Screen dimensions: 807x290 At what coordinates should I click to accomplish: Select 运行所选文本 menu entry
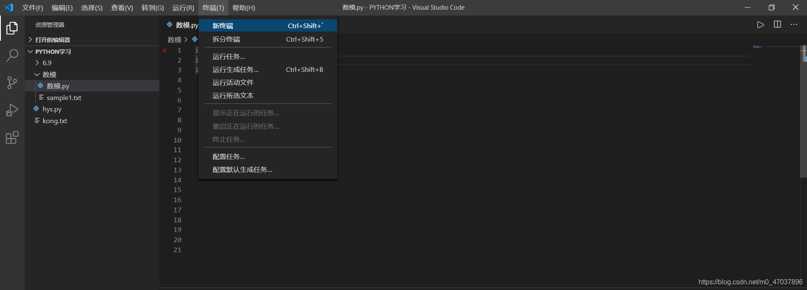[268, 95]
